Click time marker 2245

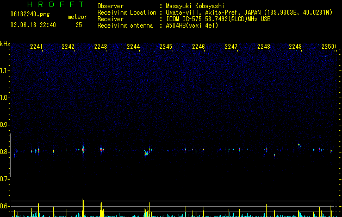point(166,47)
